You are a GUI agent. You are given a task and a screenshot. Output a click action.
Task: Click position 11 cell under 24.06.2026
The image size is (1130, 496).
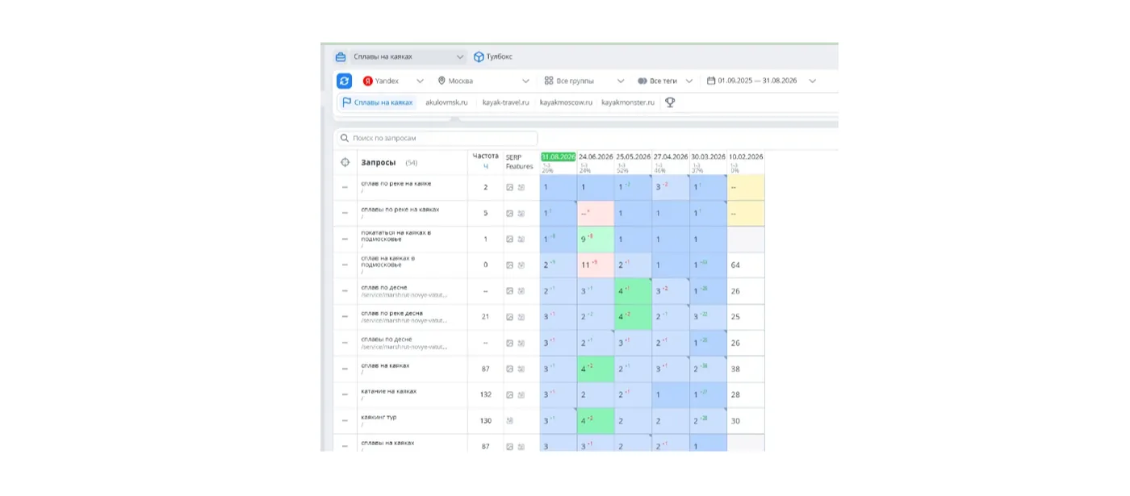pyautogui.click(x=596, y=265)
